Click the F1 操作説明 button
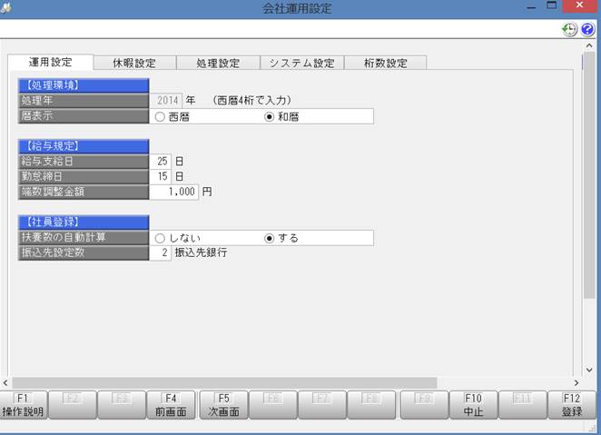 click(23, 405)
